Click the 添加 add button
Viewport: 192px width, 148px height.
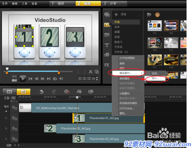(x=120, y=15)
